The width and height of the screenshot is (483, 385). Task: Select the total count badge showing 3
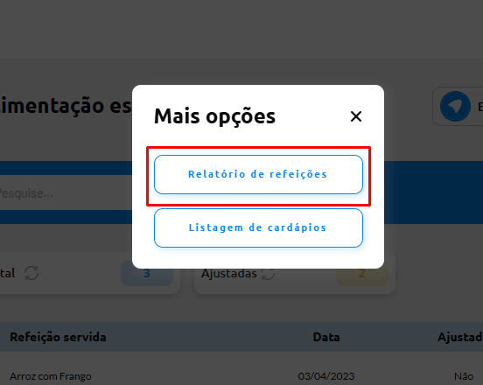click(147, 273)
